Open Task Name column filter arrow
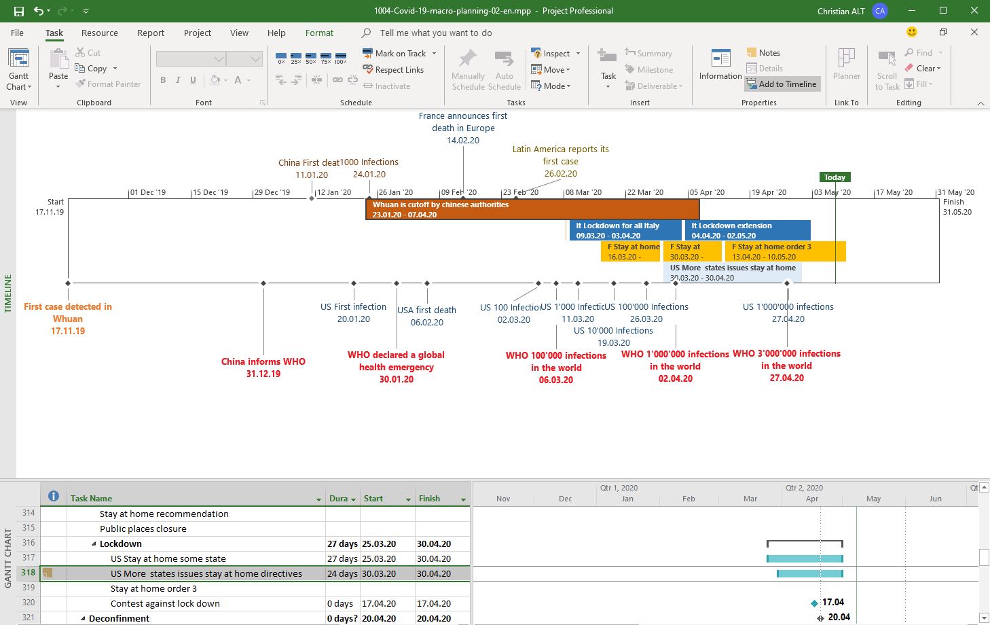This screenshot has width=990, height=625. (318, 499)
